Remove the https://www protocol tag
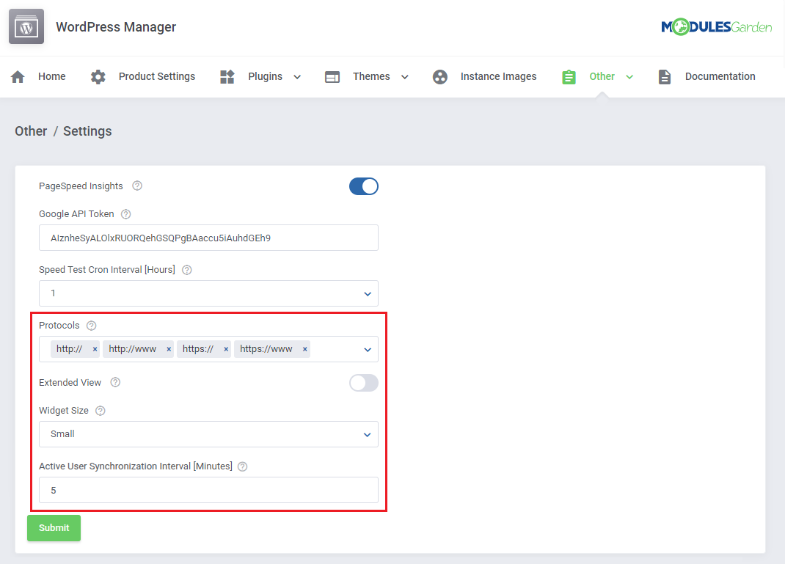This screenshot has height=564, width=785. 304,349
